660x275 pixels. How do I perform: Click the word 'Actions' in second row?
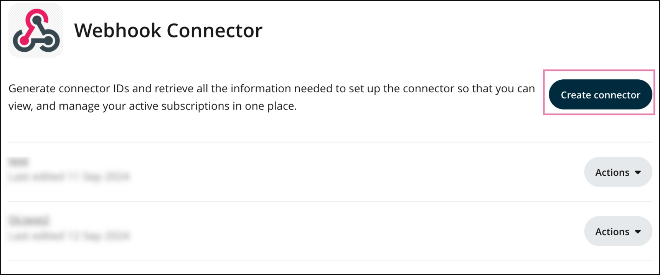(612, 232)
